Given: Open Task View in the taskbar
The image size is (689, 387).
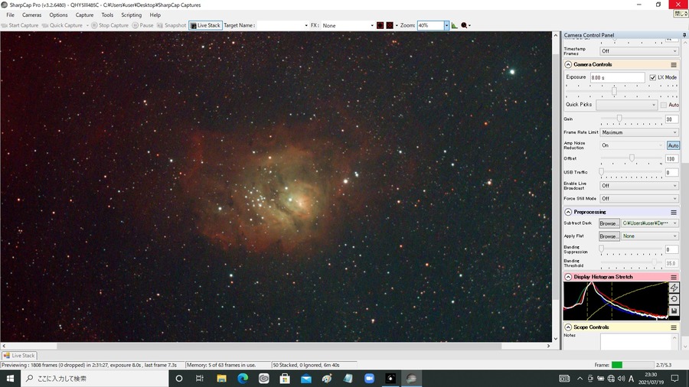Looking at the screenshot, I should pyautogui.click(x=200, y=379).
